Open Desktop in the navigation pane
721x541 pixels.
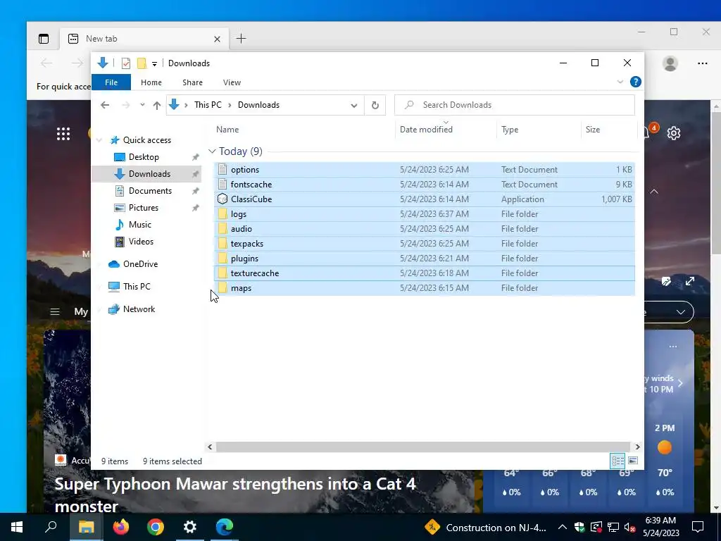tap(144, 157)
